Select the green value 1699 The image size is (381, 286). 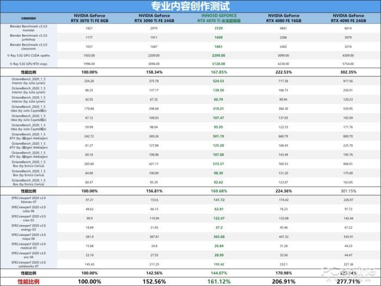click(218, 38)
